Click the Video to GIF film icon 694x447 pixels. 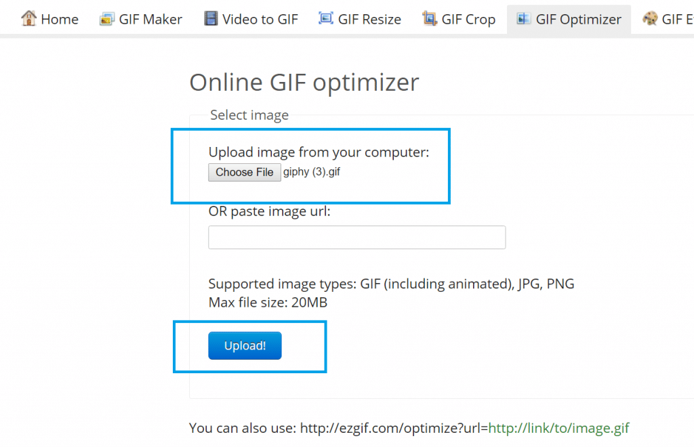210,18
